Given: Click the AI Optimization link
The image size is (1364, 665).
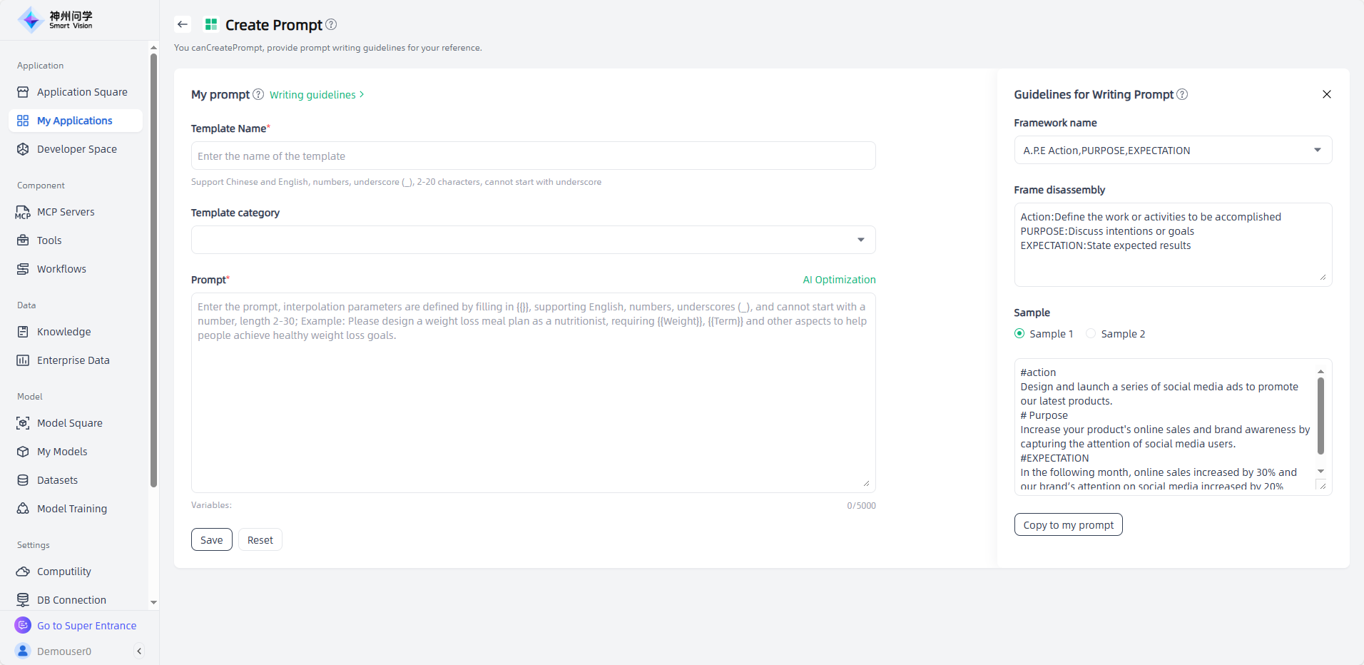Looking at the screenshot, I should click(x=839, y=280).
